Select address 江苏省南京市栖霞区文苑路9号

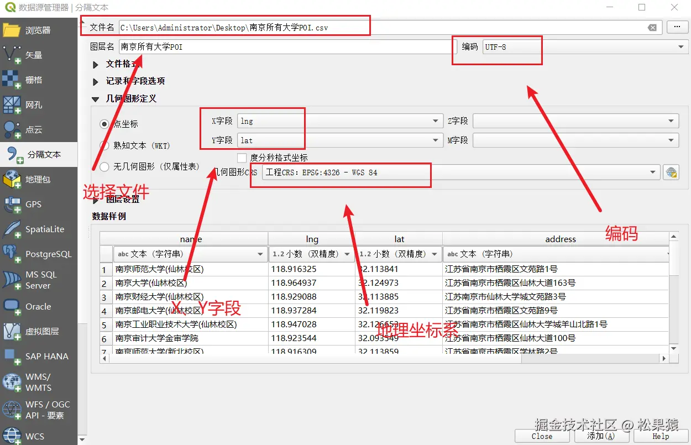tap(556, 310)
